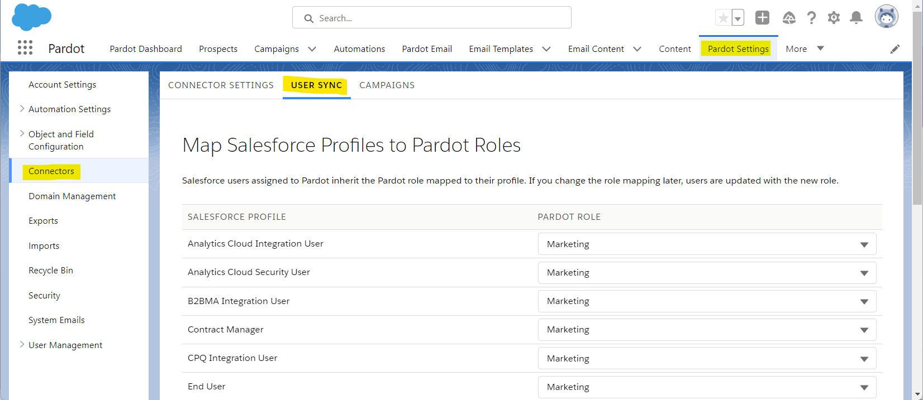Image resolution: width=923 pixels, height=400 pixels.
Task: Select Connectors in the sidebar
Action: 51,171
